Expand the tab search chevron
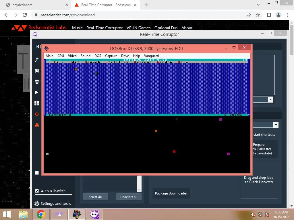The height and width of the screenshot is (220, 294). point(258,5)
